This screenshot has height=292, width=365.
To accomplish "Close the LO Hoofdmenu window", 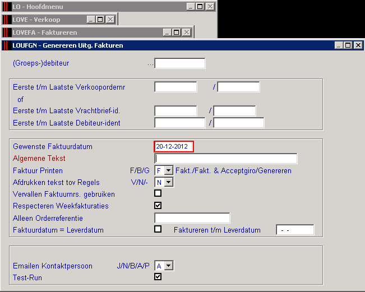I will 210,7.
